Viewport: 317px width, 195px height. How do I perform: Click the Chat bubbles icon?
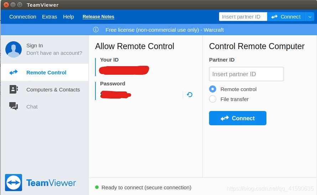coord(14,106)
